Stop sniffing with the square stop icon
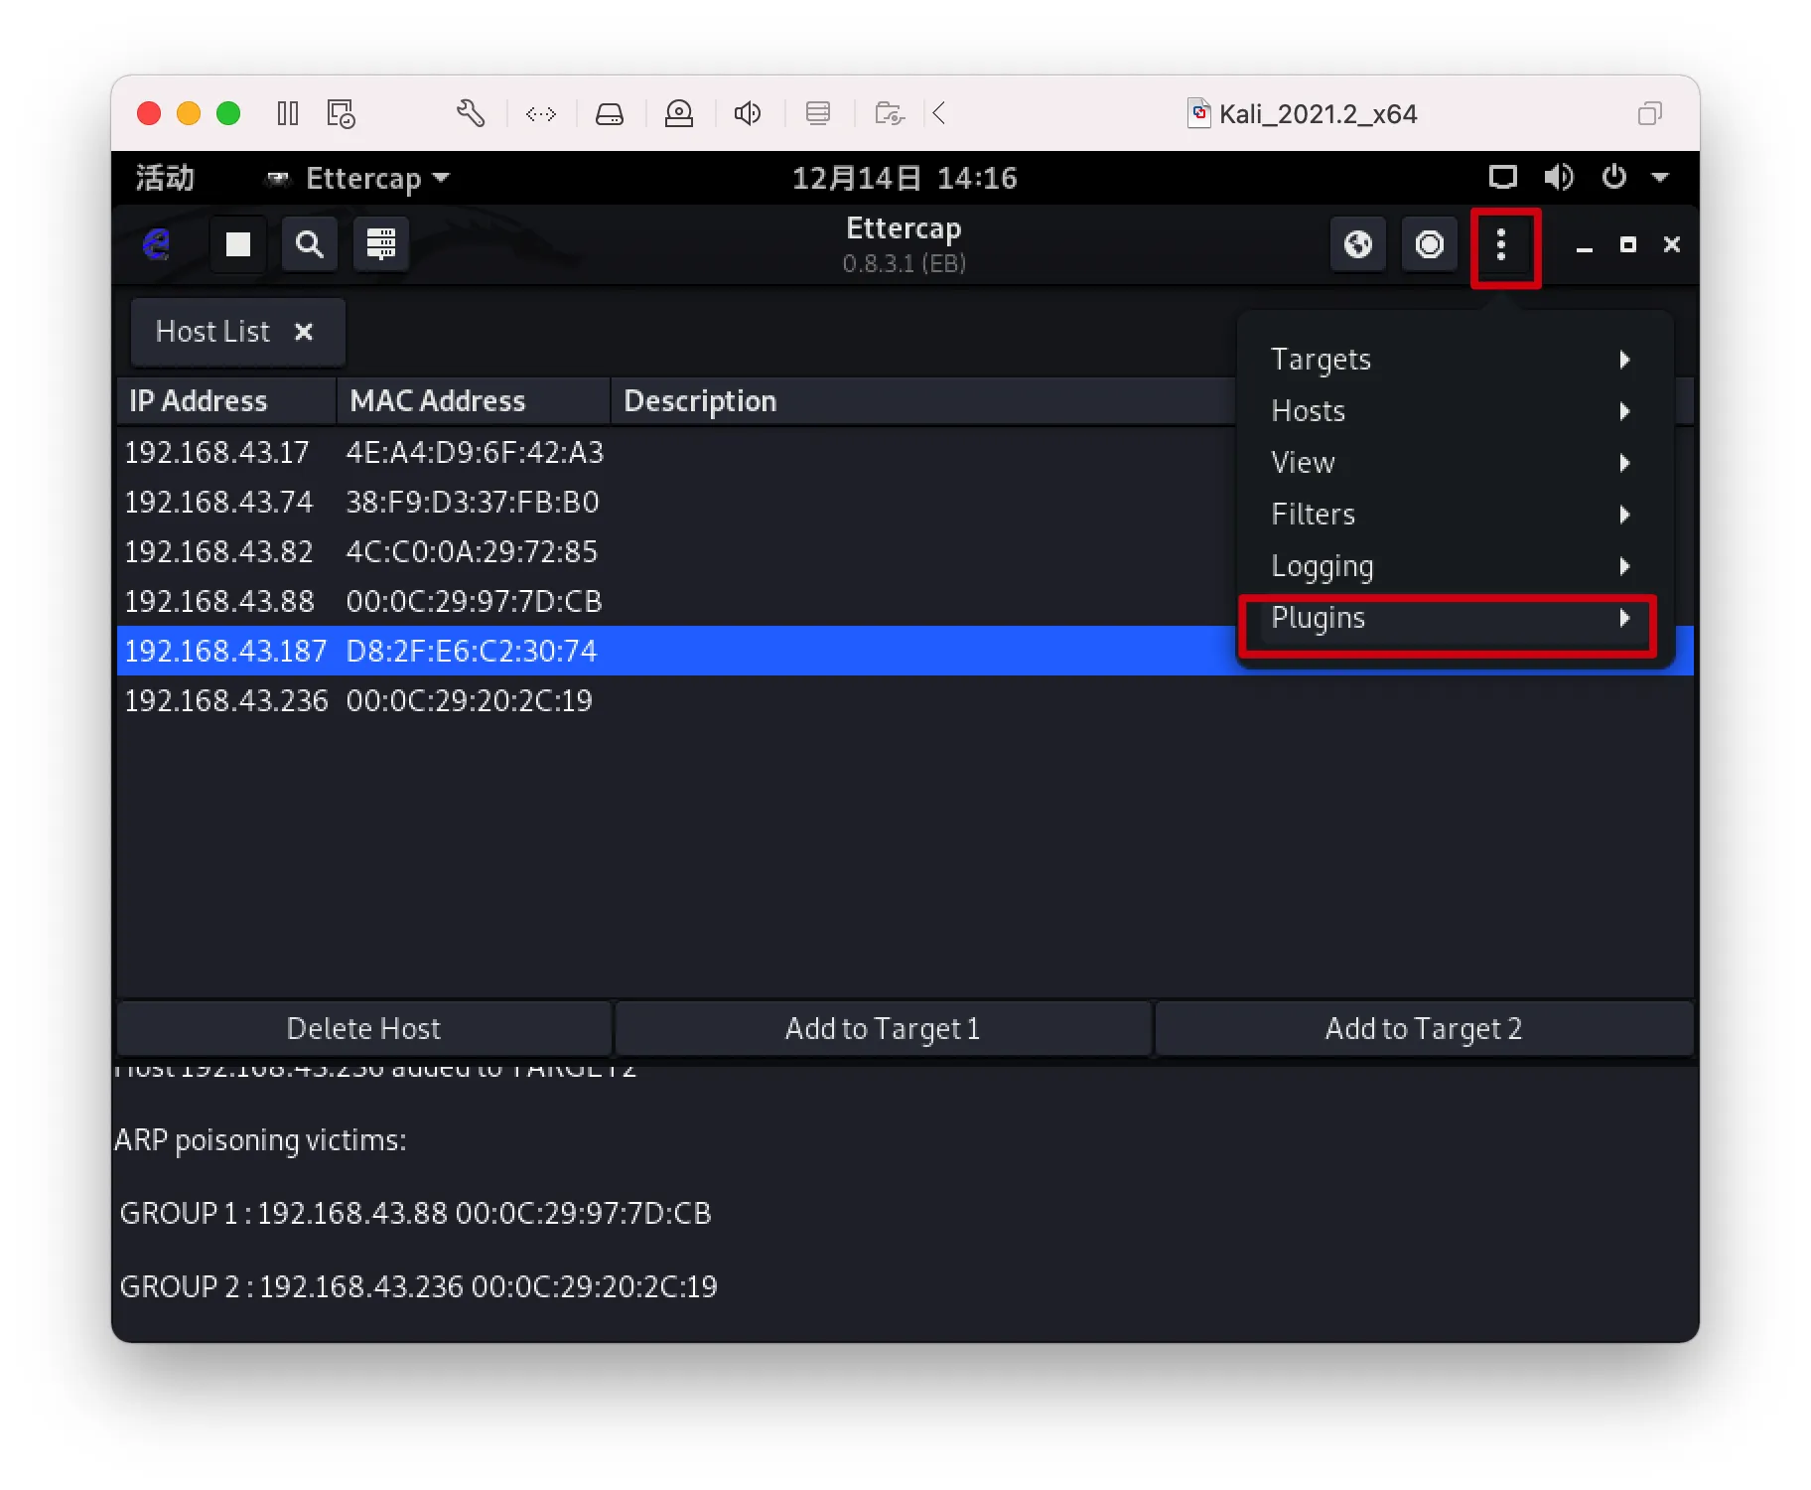The image size is (1811, 1490). [x=237, y=244]
